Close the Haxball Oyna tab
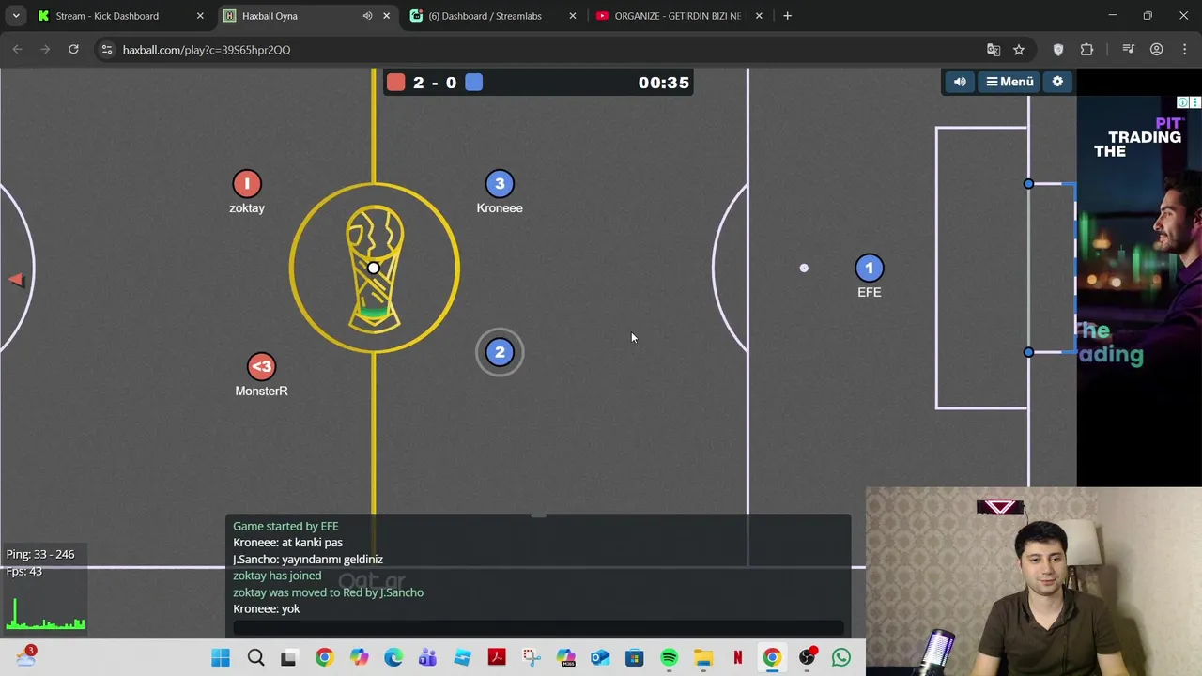Image resolution: width=1202 pixels, height=676 pixels. pyautogui.click(x=386, y=16)
